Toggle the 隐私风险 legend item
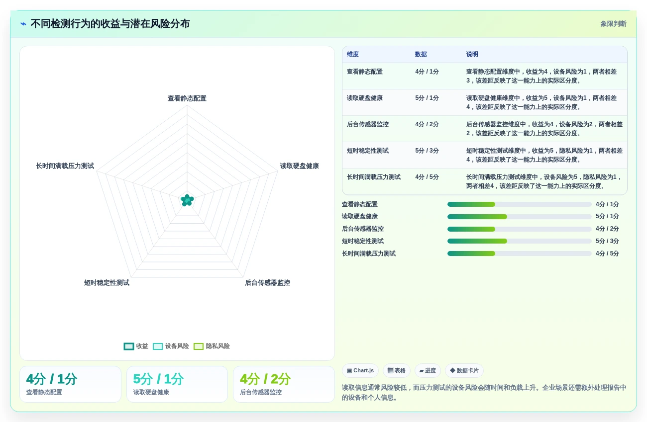The height and width of the screenshot is (422, 647). click(212, 346)
